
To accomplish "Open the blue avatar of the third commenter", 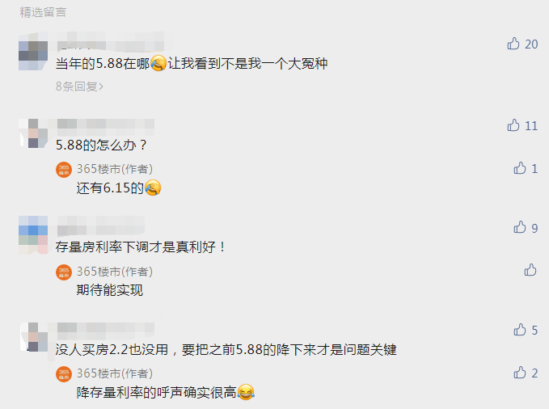I will [33, 234].
